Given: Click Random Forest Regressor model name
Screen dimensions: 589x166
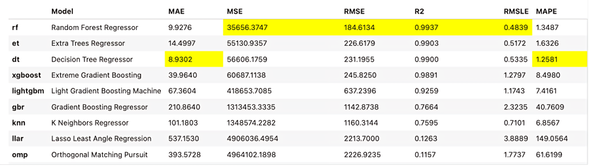Looking at the screenshot, I should pos(94,28).
